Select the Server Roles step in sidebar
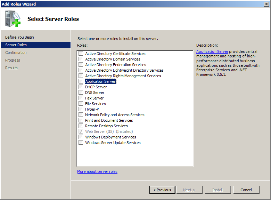 click(16, 45)
